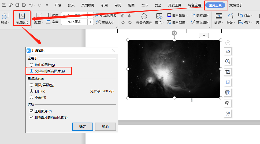Switch to the Page Layout (页面布局) tab
The width and height of the screenshot is (260, 144).
point(88,5)
